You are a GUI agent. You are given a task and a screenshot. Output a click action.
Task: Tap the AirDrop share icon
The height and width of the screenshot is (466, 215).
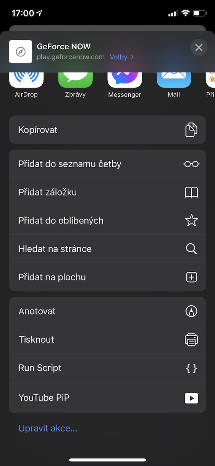pyautogui.click(x=26, y=80)
